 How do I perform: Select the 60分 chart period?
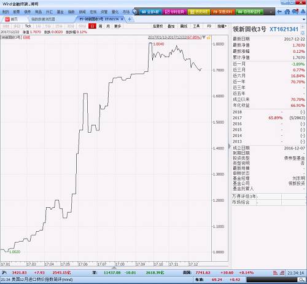click(82, 26)
